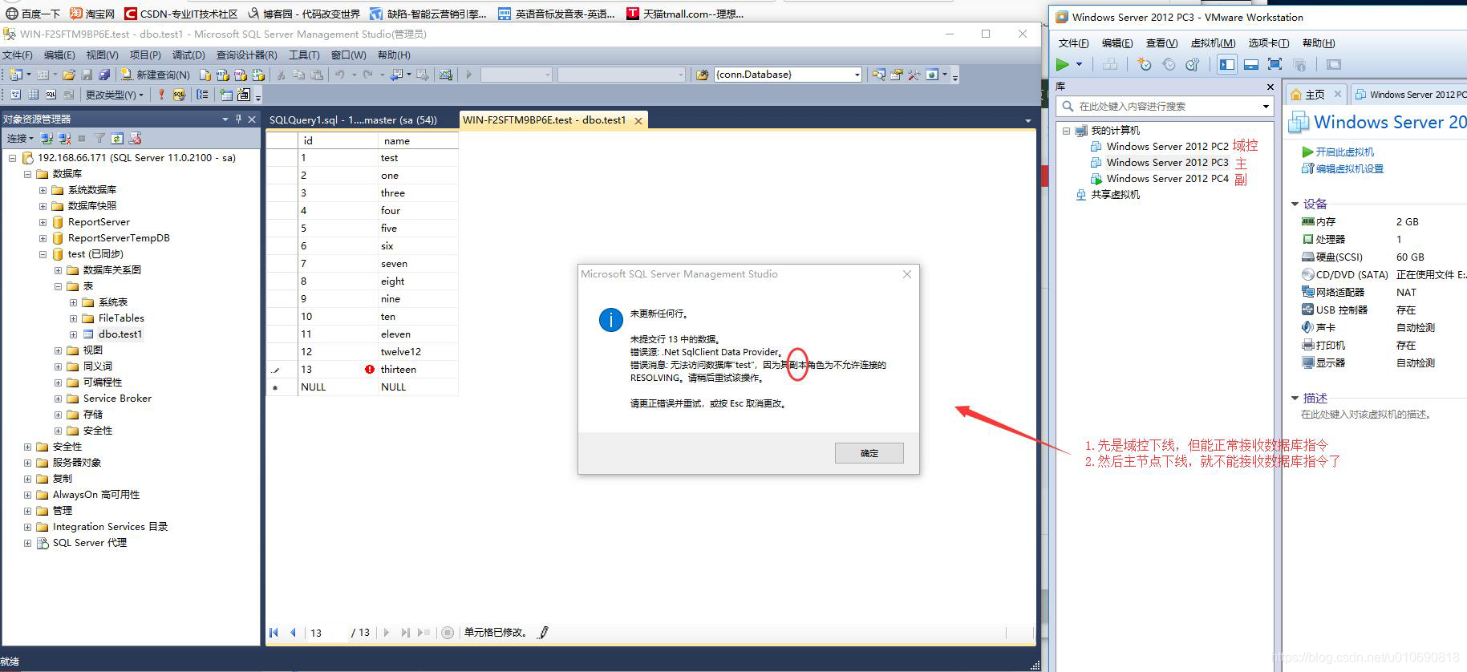This screenshot has height=672, width=1467.
Task: Click 编辑虚拟机设置 link in VMware
Action: pos(1349,168)
